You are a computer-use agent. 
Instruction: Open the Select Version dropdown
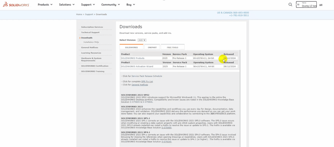142,40
